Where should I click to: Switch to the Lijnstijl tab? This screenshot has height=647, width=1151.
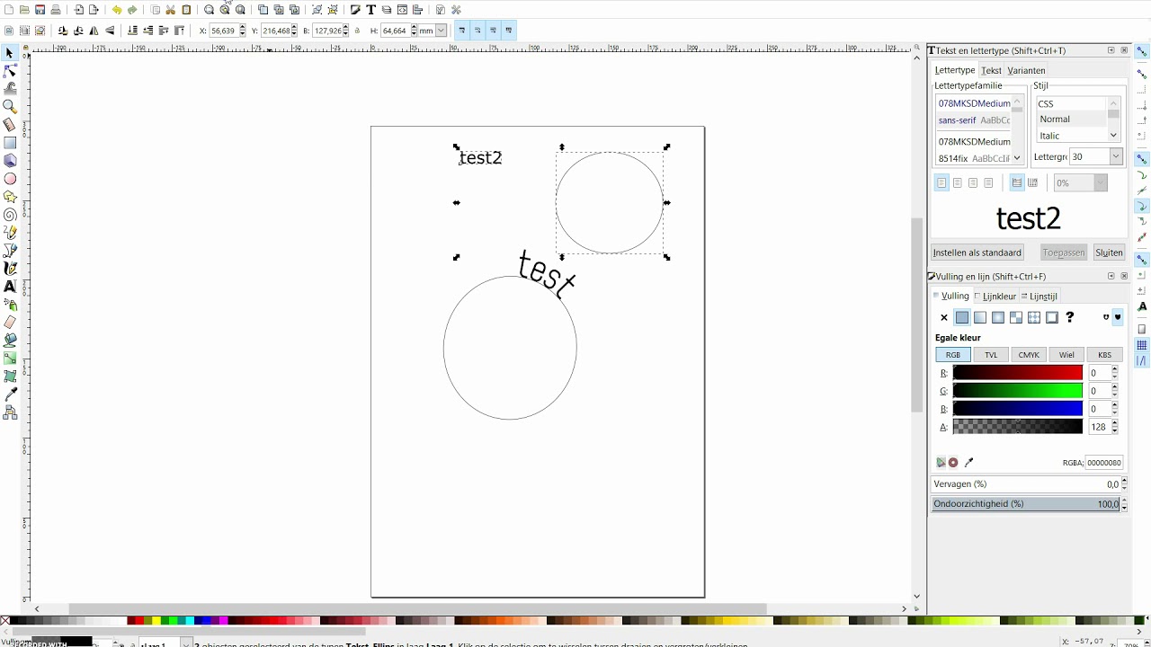click(x=1039, y=296)
